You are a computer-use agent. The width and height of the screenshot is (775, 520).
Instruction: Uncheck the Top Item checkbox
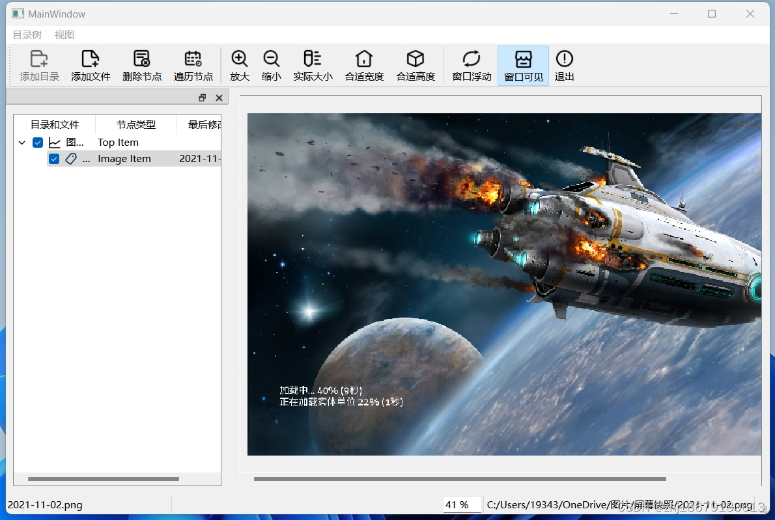[38, 143]
